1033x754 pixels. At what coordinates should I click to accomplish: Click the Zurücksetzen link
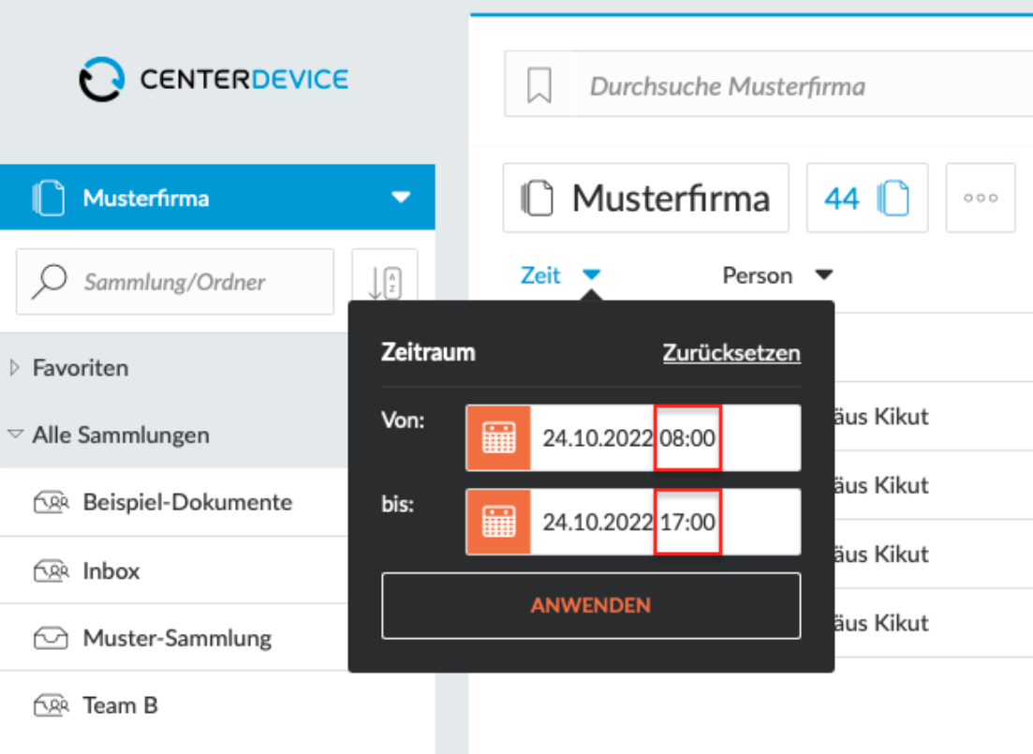(x=731, y=352)
